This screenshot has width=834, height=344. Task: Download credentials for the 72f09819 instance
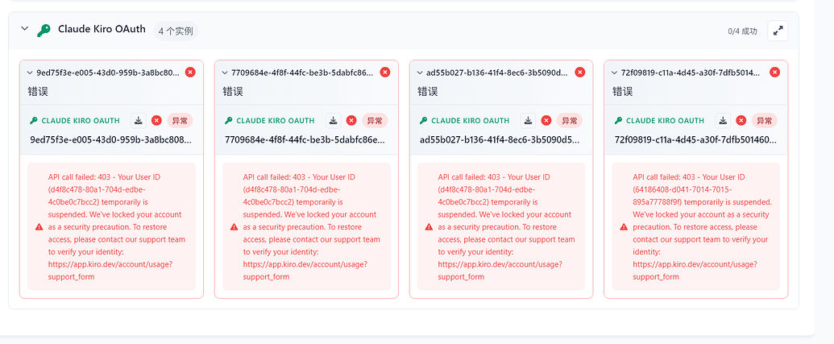pos(723,121)
